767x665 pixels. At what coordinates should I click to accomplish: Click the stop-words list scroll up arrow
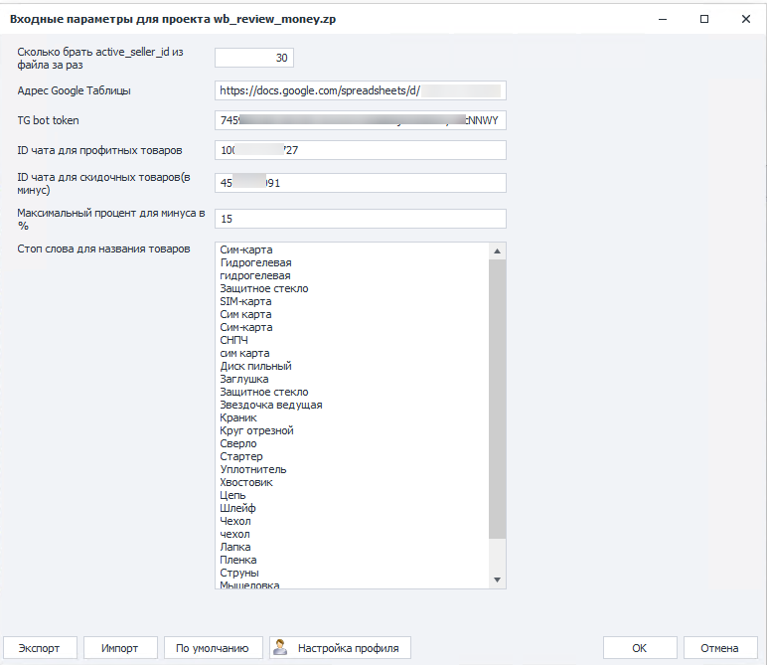tap(497, 251)
